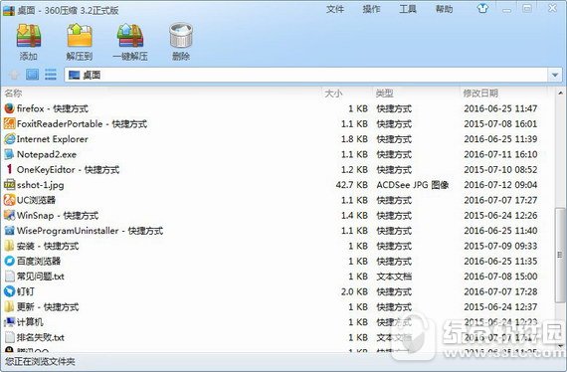Click the 2016-07-07 17:27 date of UC浏览器
The image size is (567, 372).
coord(500,200)
